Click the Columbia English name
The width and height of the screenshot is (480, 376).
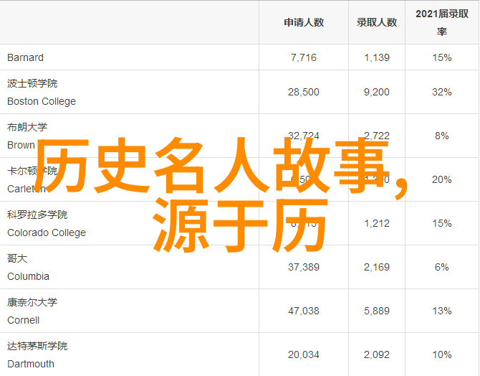click(28, 276)
